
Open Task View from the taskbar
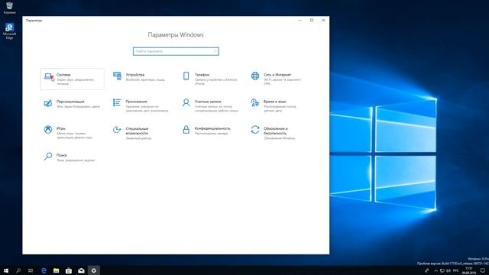31,270
